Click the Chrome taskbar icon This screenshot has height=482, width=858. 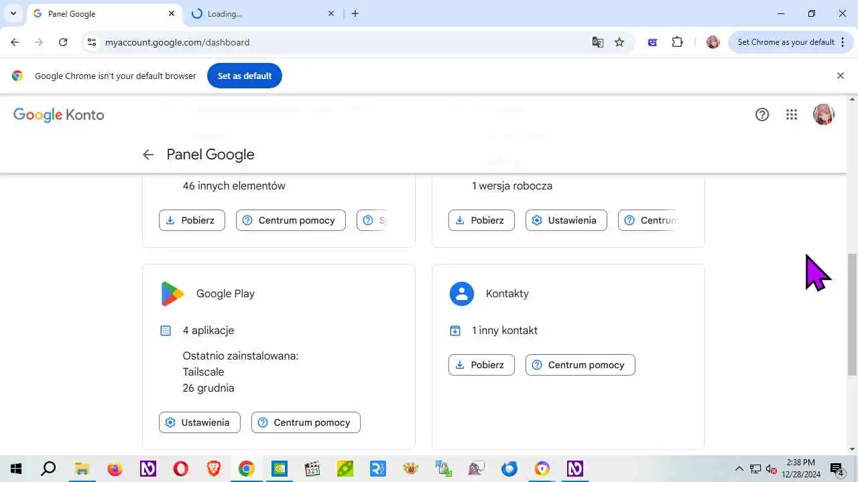coord(247,469)
